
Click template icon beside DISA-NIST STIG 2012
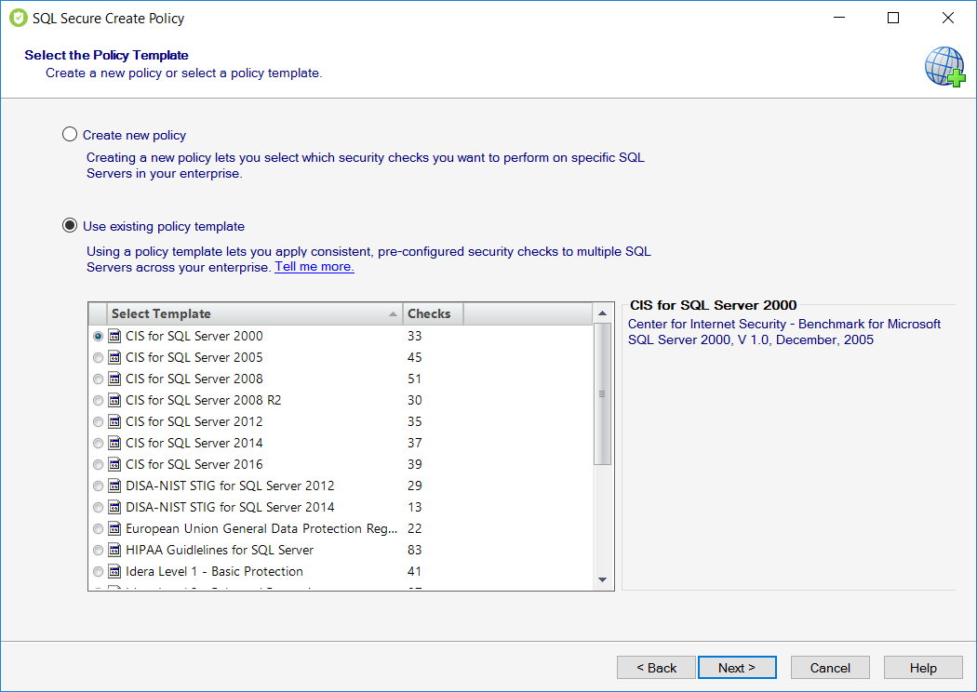(114, 486)
